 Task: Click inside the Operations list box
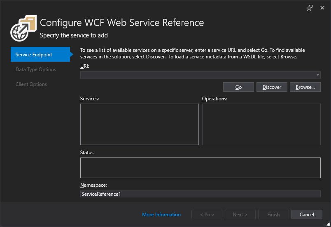(x=261, y=124)
